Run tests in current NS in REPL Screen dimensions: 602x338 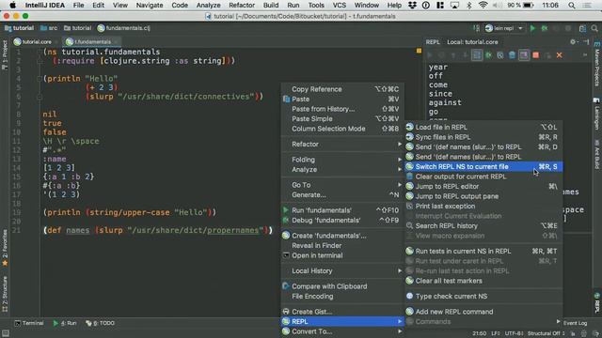pos(483,252)
